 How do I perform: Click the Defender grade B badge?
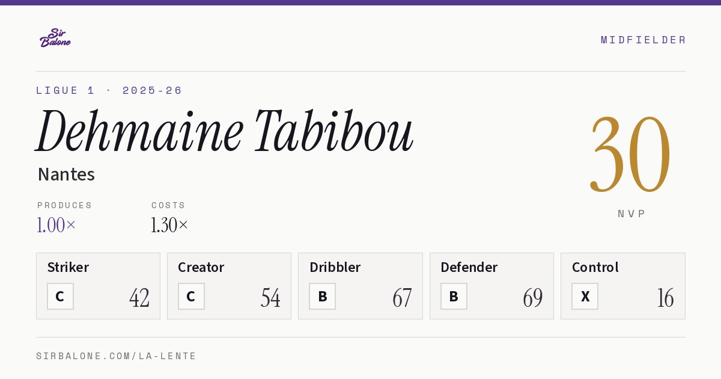coord(454,297)
